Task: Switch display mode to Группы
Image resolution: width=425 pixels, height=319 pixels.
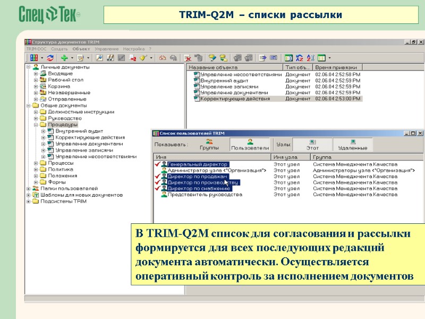Action: (209, 144)
